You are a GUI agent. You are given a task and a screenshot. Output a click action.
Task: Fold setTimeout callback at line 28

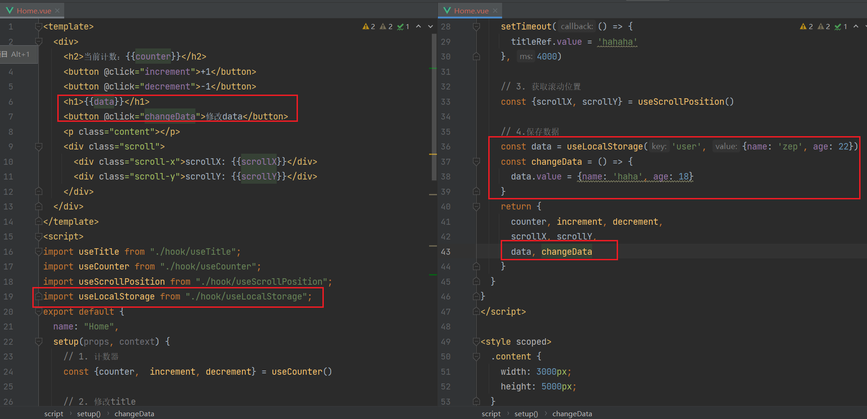[x=476, y=27]
